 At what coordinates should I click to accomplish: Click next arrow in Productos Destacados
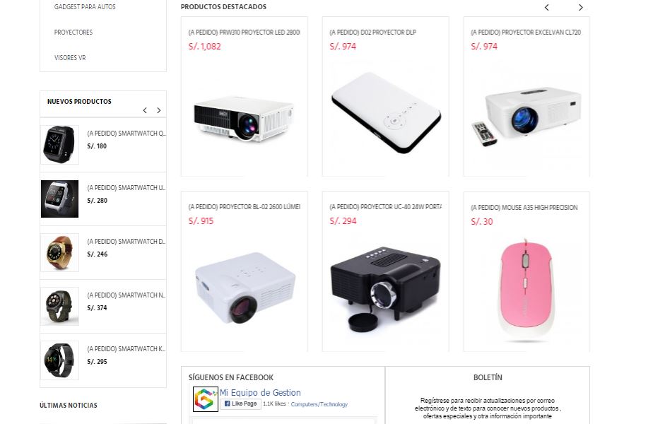581,7
